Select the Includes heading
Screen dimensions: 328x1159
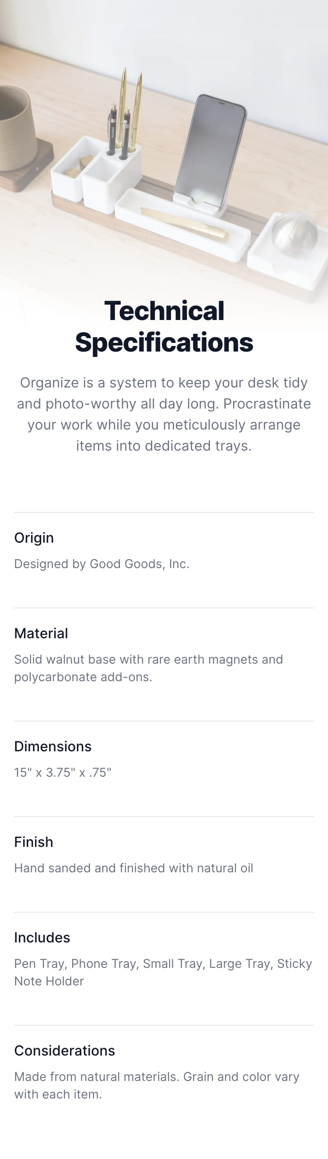pos(42,937)
